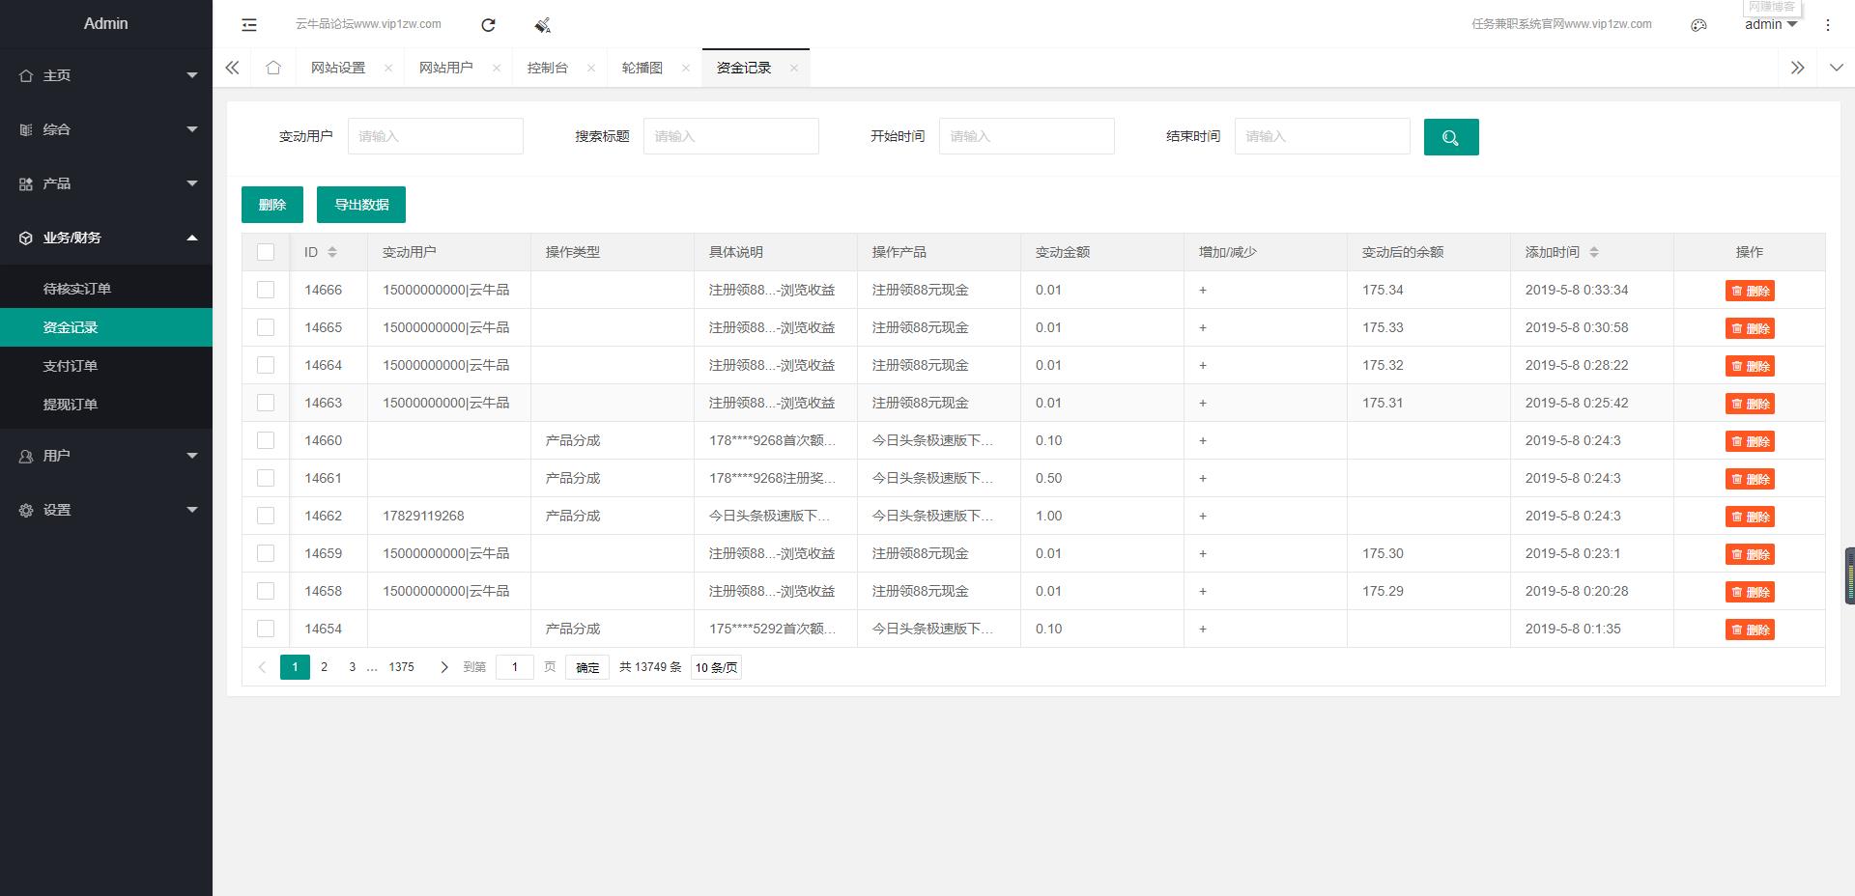Expand the 用户 sidebar menu
This screenshot has width=1855, height=896.
tap(106, 456)
